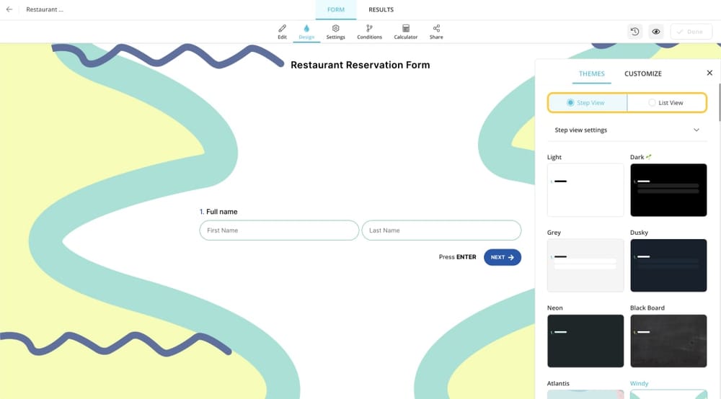Close the themes side panel

coord(709,73)
